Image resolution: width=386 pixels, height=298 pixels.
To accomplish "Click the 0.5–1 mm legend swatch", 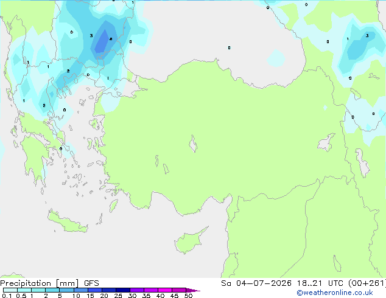I will [x=24, y=290].
